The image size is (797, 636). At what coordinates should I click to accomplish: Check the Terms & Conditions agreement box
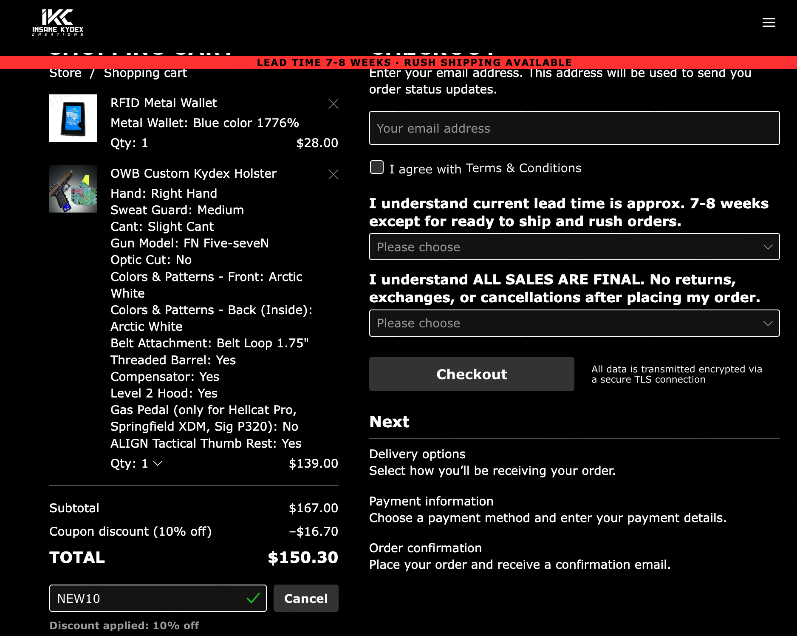pyautogui.click(x=377, y=167)
